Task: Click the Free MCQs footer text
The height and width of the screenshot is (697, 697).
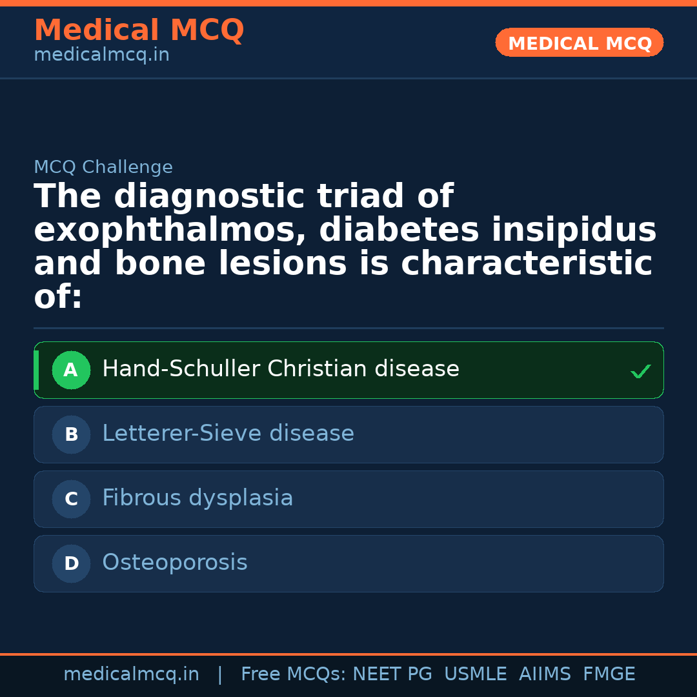Action: 294,674
